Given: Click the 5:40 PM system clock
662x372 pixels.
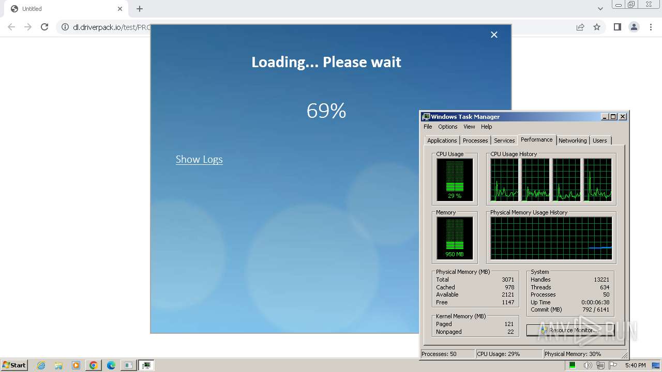Looking at the screenshot, I should coord(635,365).
